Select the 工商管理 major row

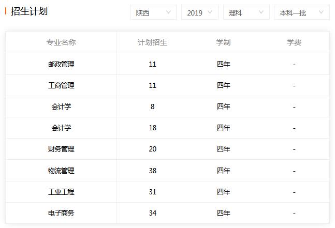click(168, 85)
